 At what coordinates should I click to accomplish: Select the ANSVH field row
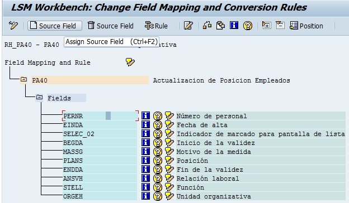[100, 178]
